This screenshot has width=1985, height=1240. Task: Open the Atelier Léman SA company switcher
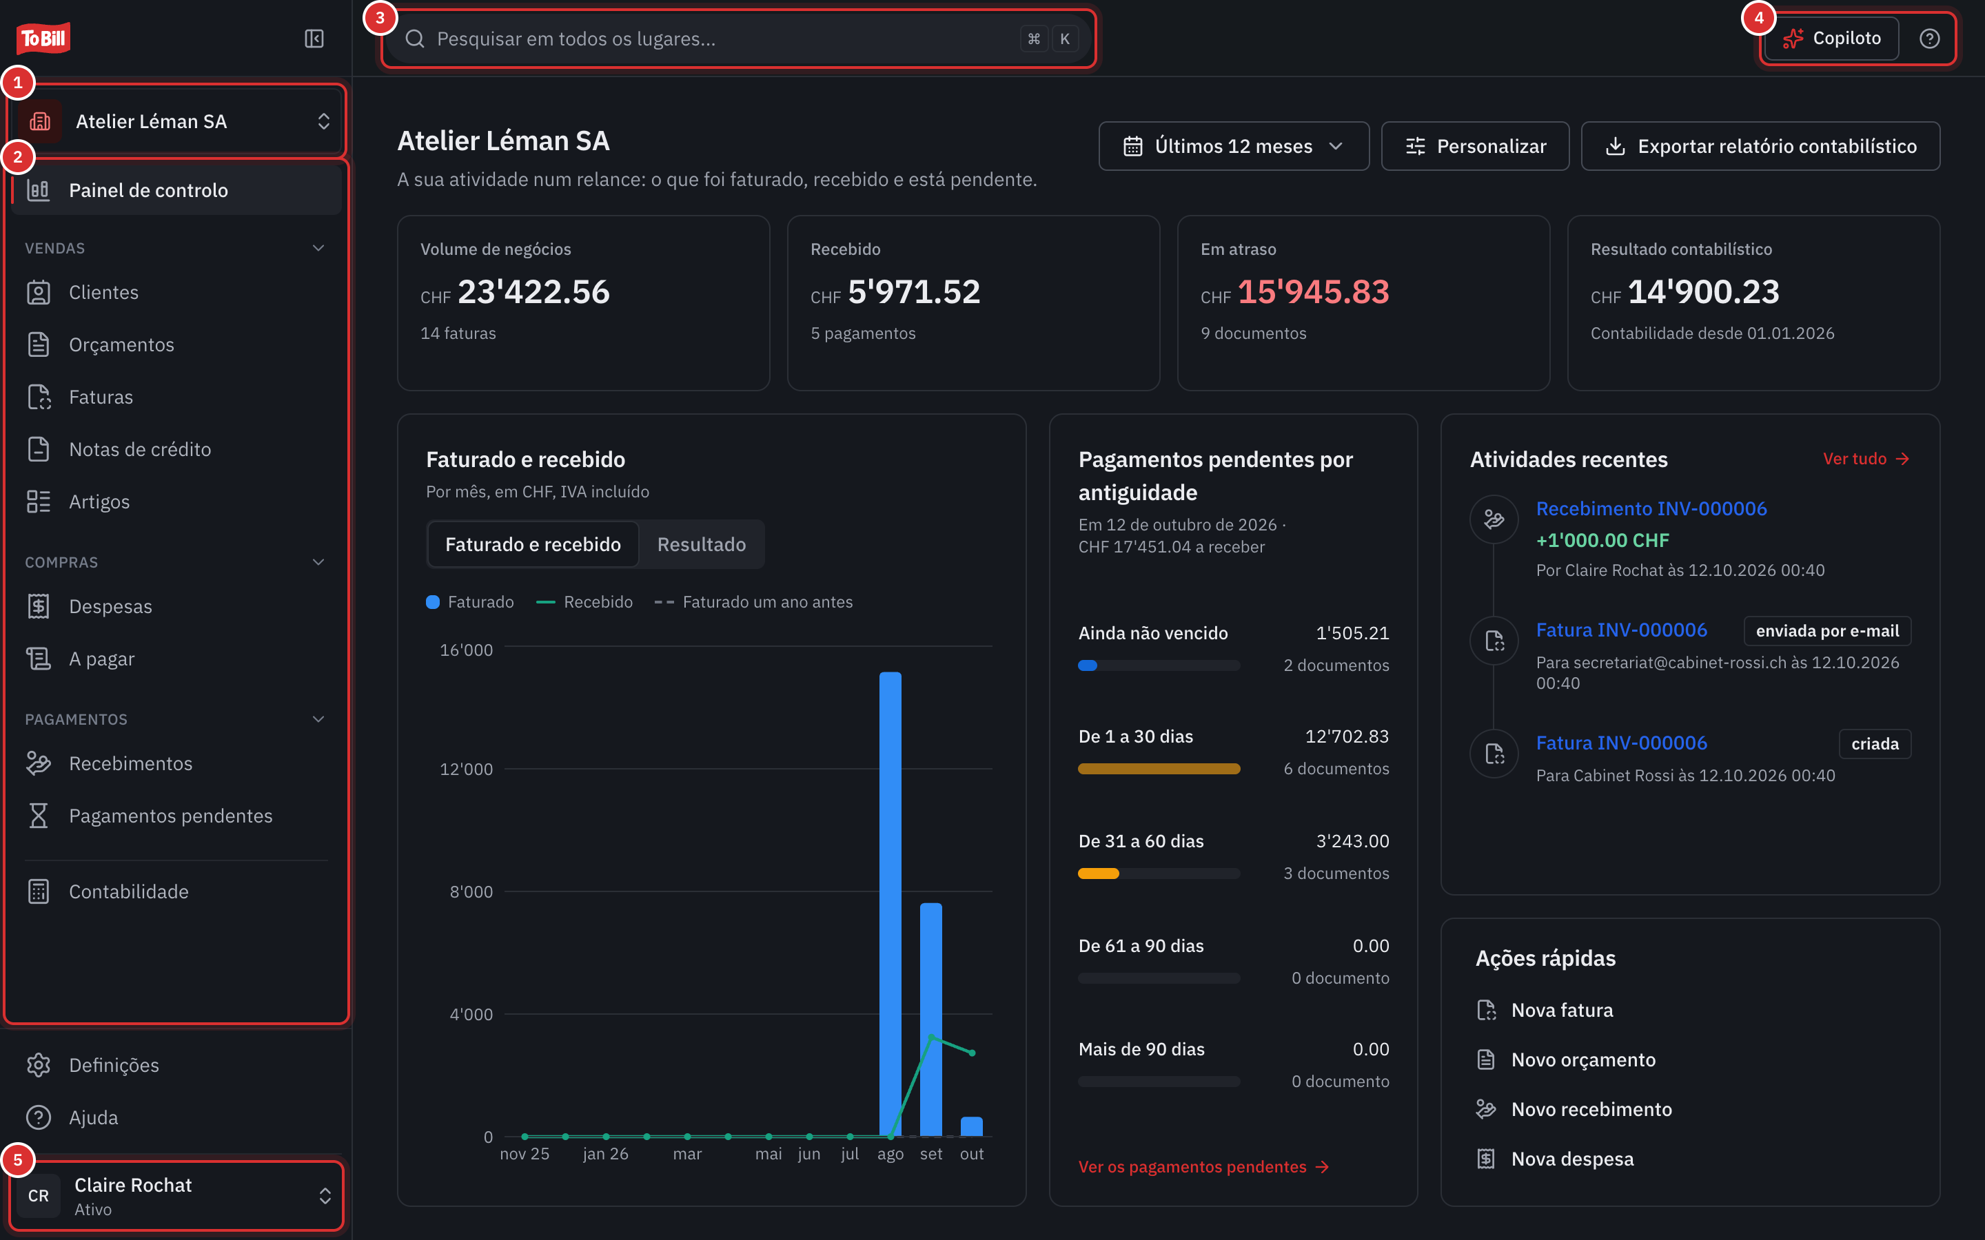point(176,121)
